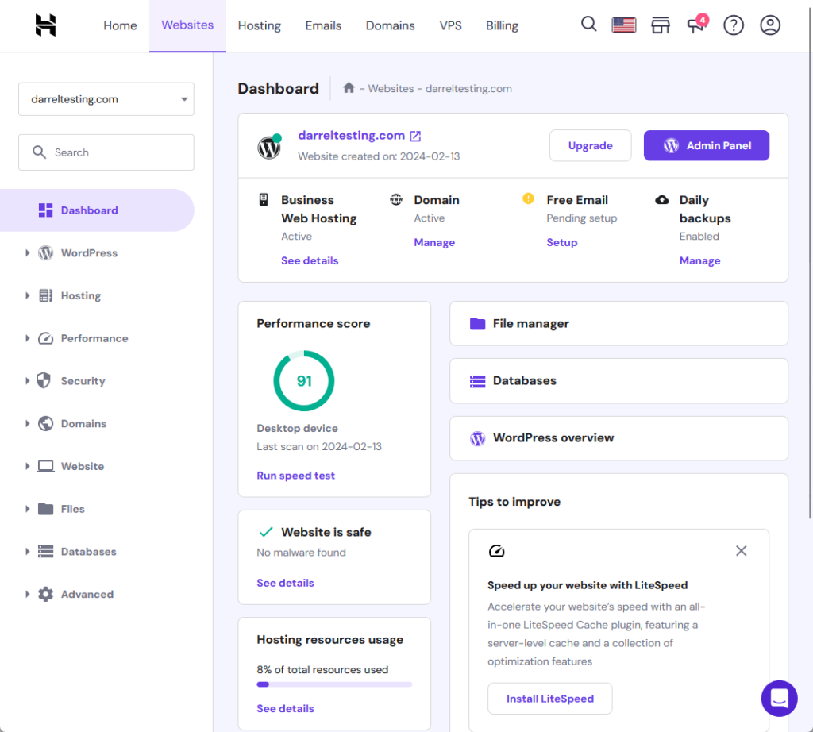The width and height of the screenshot is (813, 732).
Task: Open the Billing tab
Action: pos(502,25)
